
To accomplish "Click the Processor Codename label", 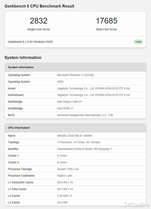I will coord(21,176).
